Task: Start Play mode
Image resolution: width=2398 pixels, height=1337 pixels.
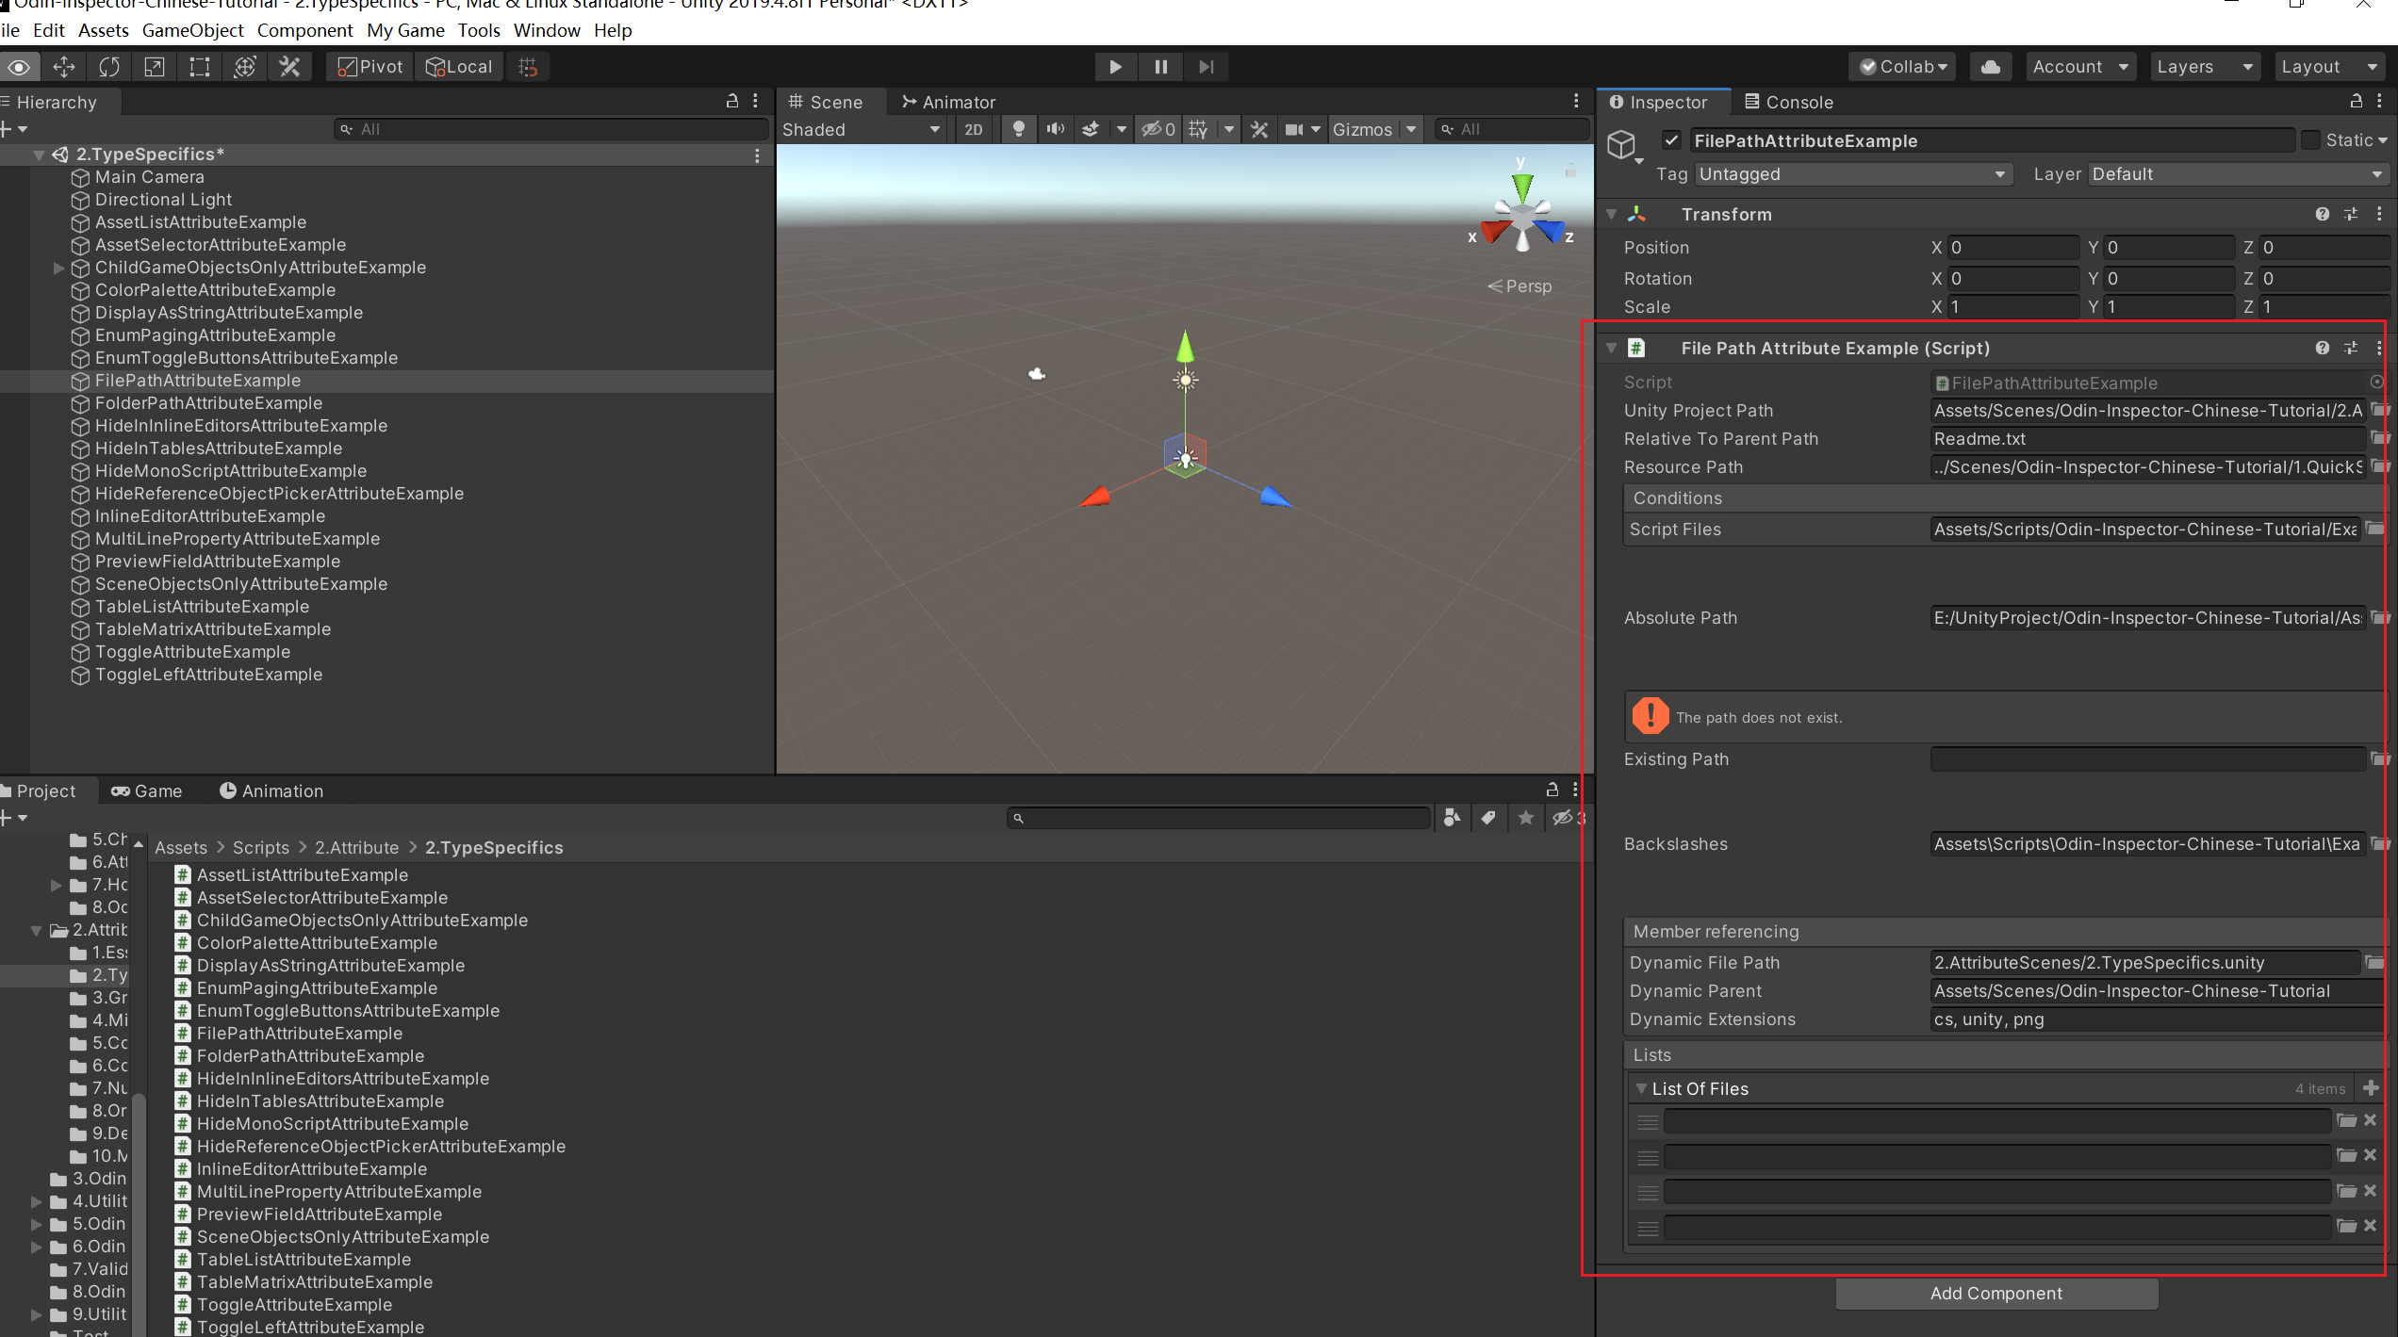Action: [1115, 67]
